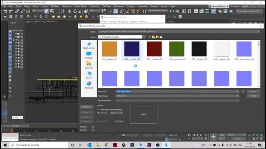
Task: Open Windows Start menu
Action: click(x=5, y=145)
